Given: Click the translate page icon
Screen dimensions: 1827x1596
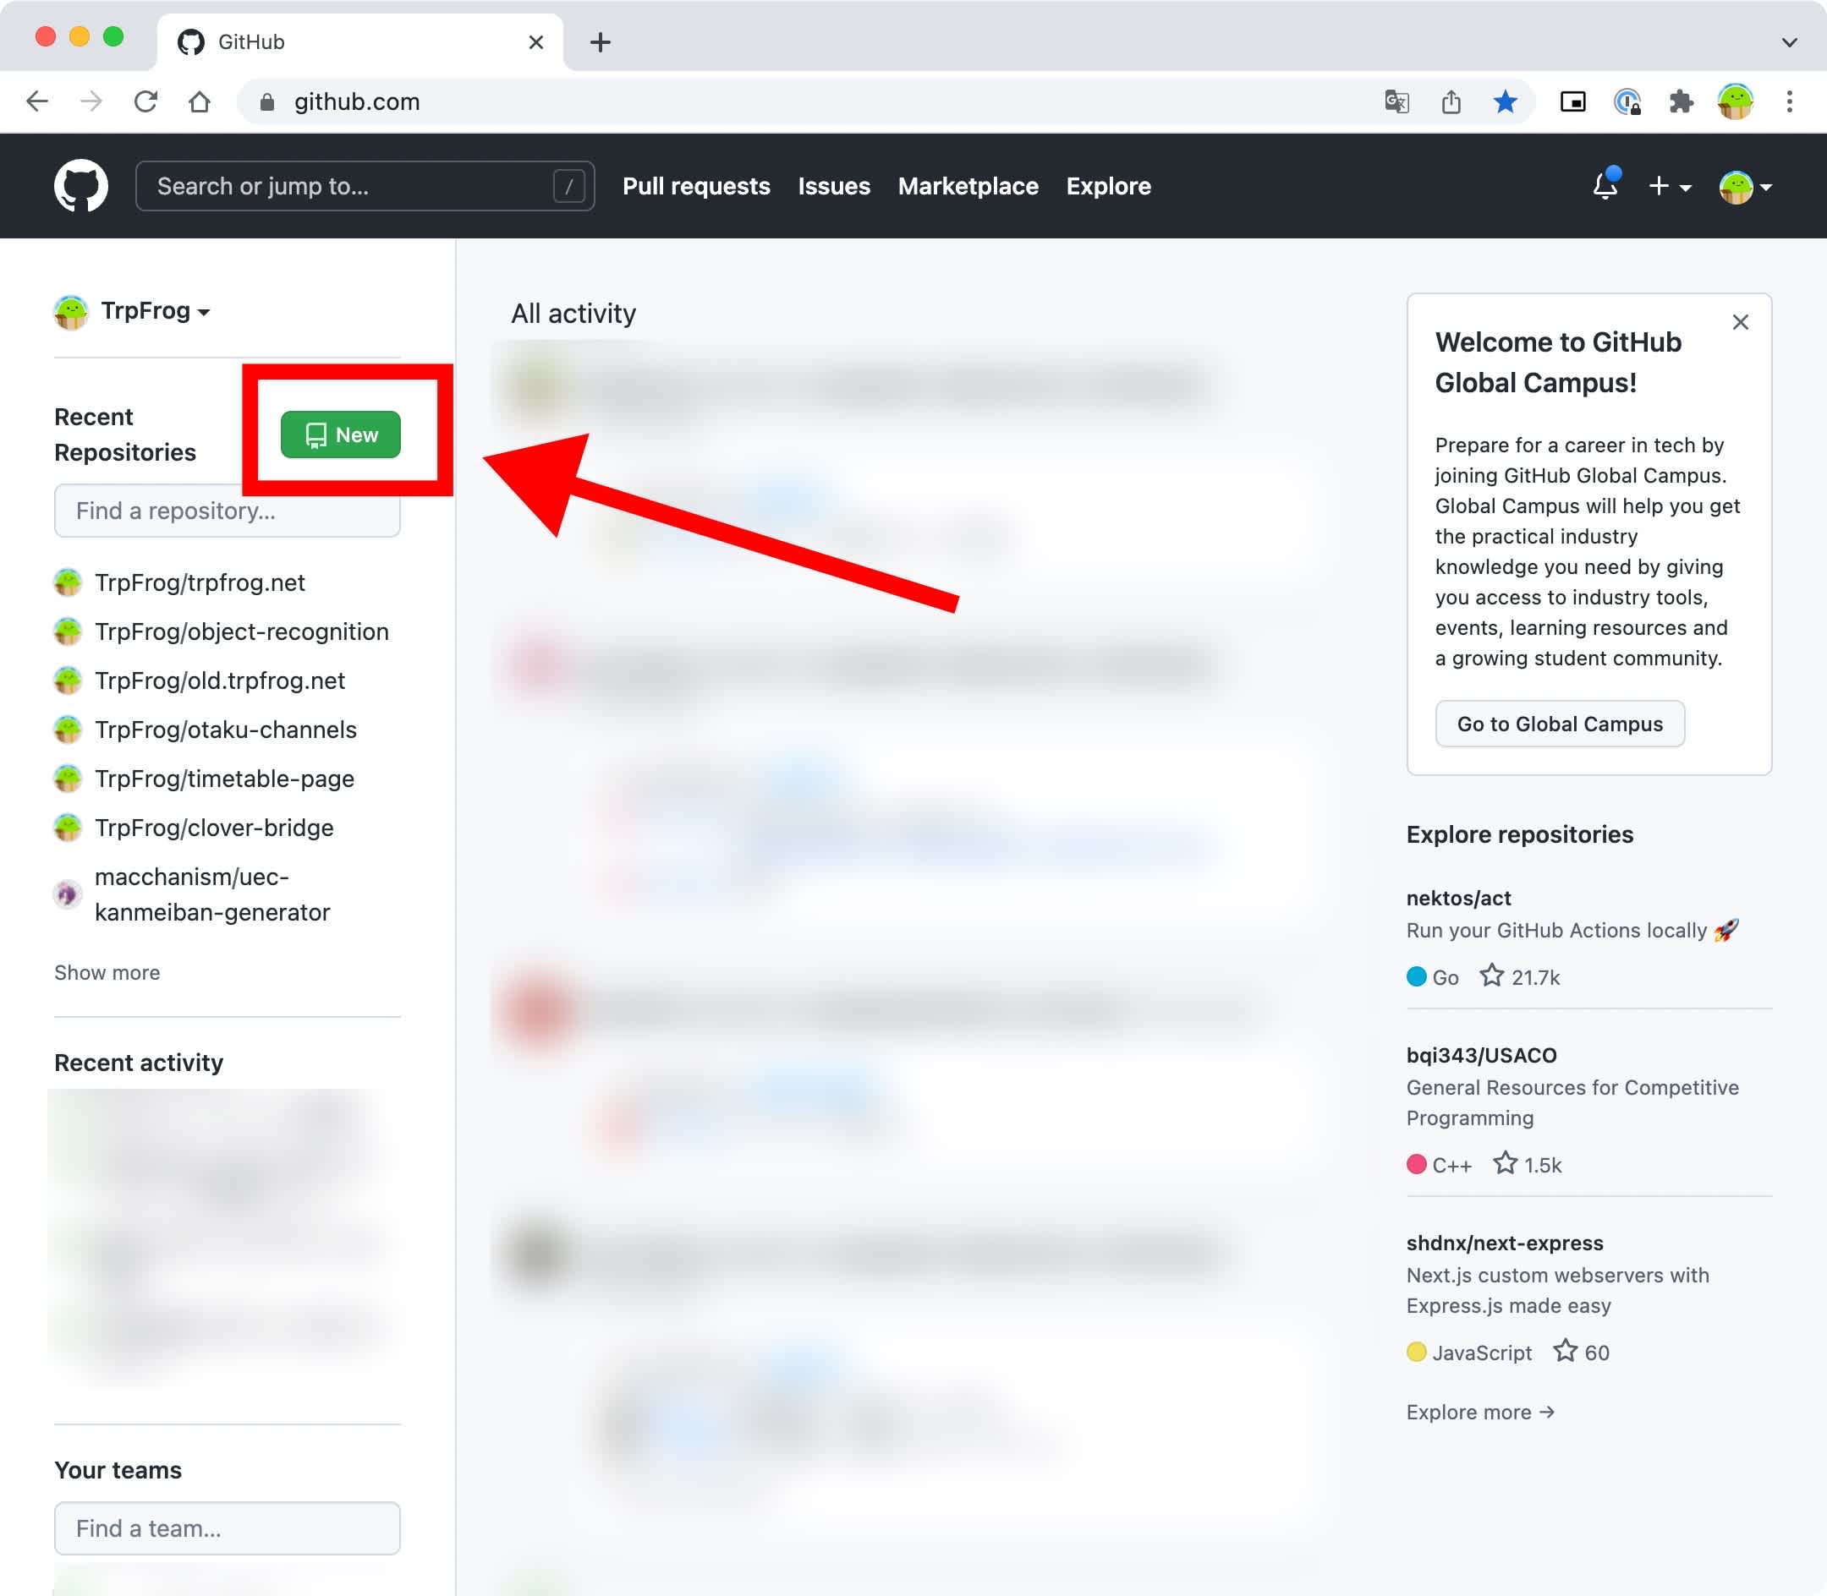Looking at the screenshot, I should [1396, 101].
